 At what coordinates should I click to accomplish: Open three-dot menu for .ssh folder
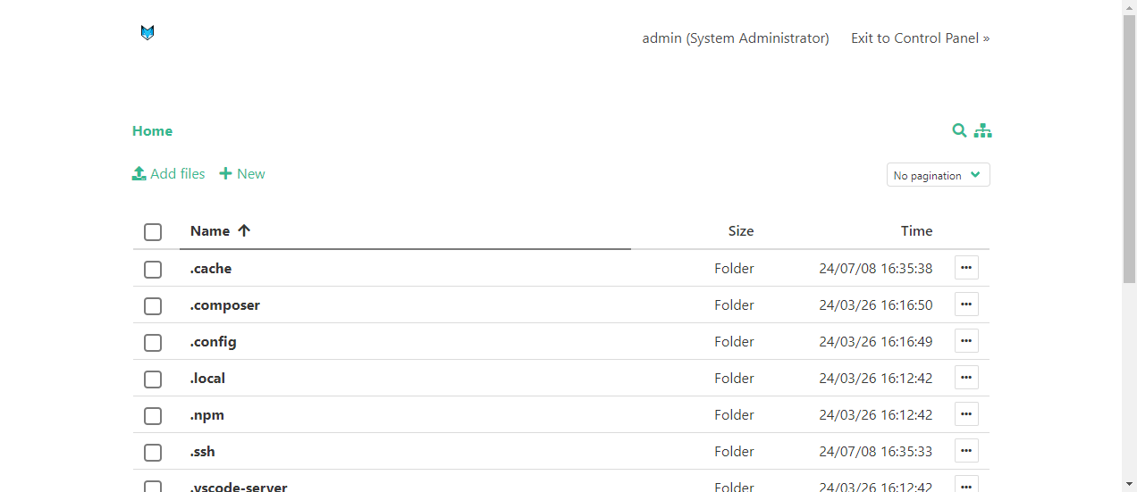point(966,451)
